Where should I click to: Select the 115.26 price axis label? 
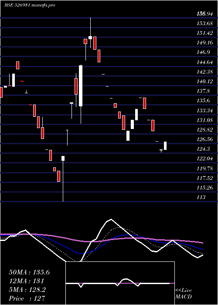(204, 188)
